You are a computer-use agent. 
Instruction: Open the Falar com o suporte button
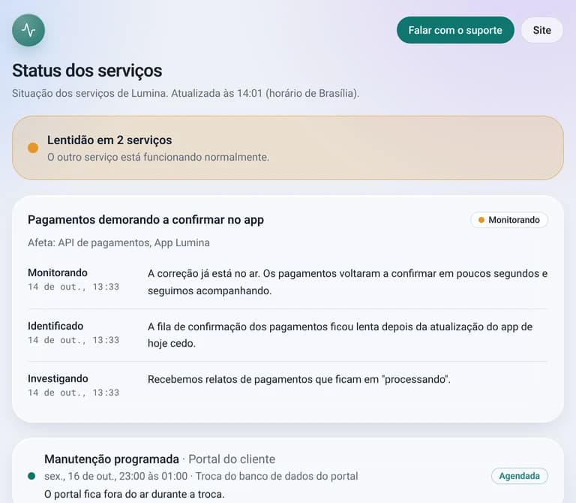(455, 30)
